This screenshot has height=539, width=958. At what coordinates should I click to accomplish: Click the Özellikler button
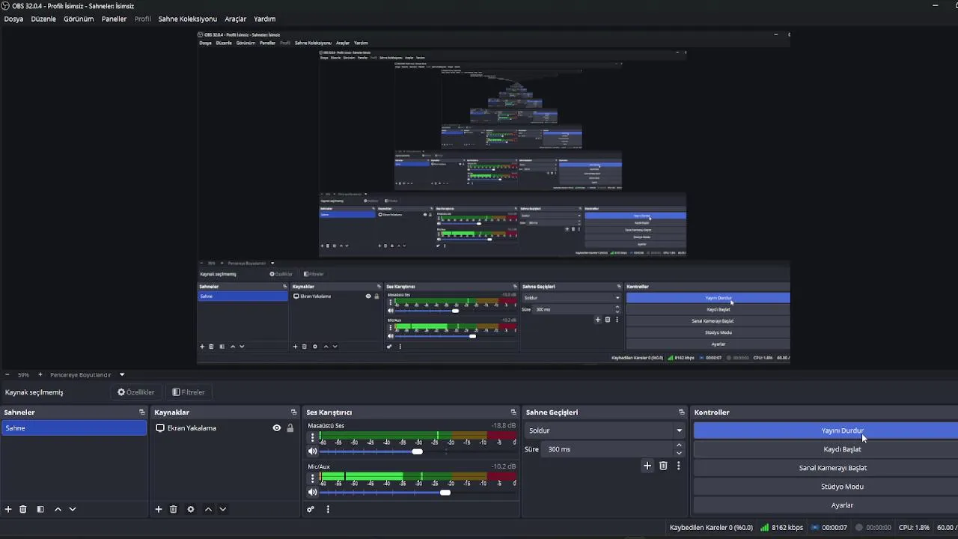135,392
